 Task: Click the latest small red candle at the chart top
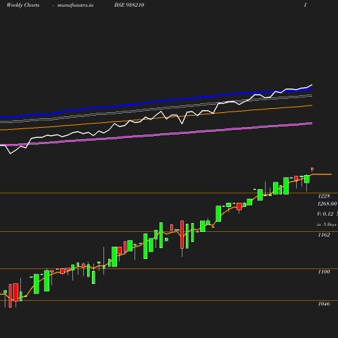click(312, 169)
